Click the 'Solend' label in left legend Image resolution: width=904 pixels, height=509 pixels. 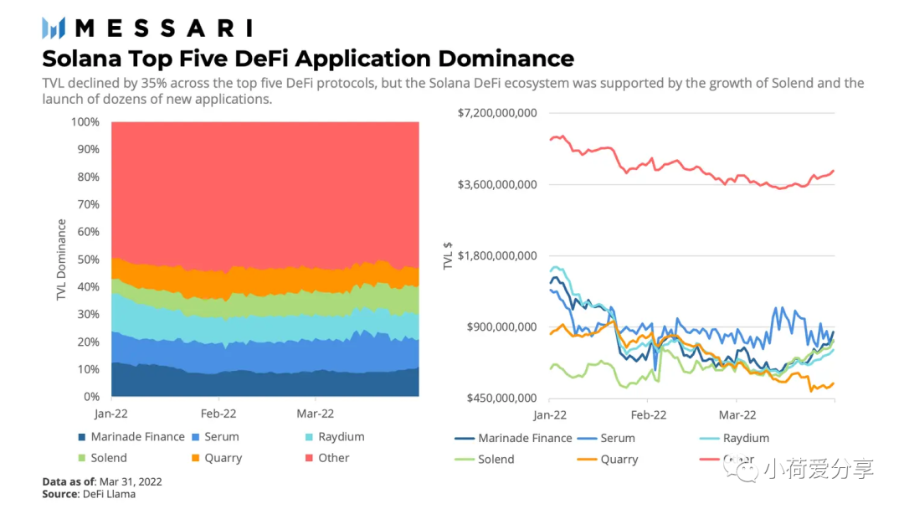pyautogui.click(x=108, y=458)
